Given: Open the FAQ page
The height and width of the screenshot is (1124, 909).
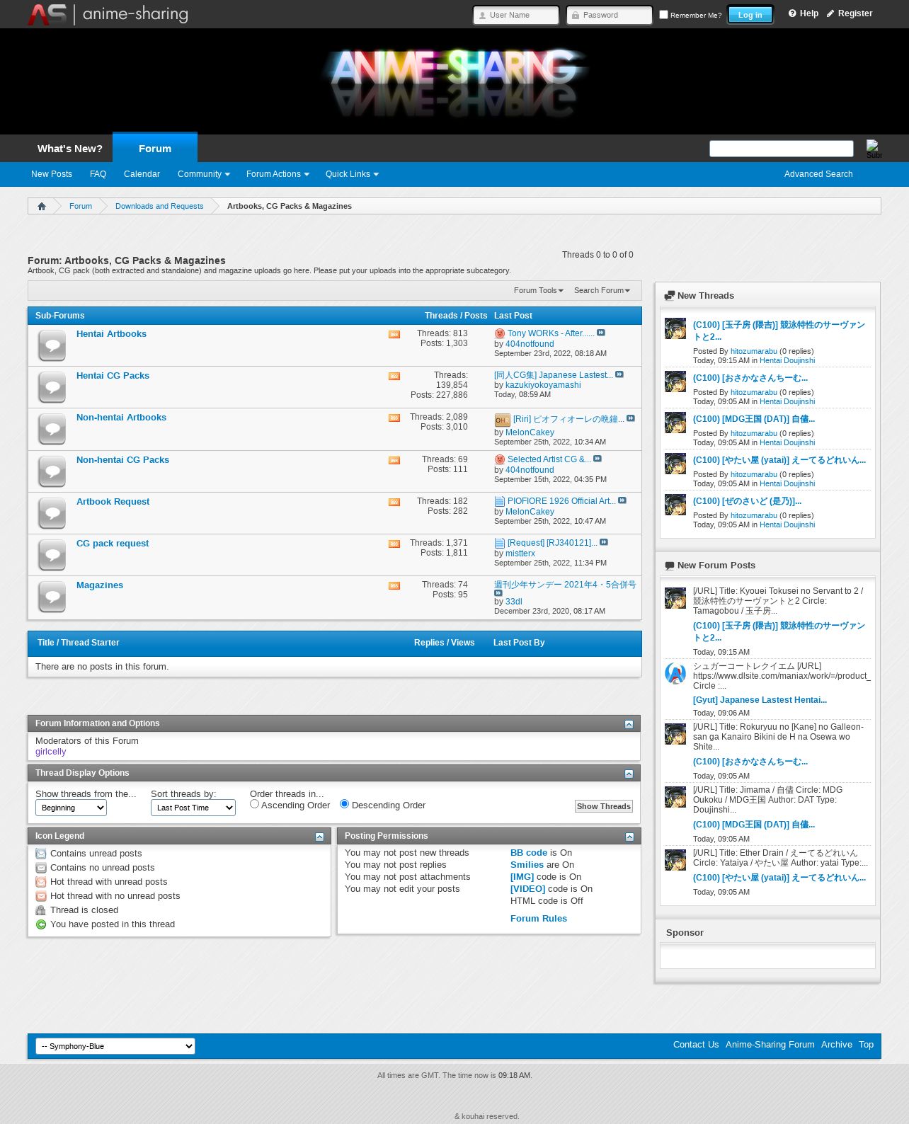Looking at the screenshot, I should [x=98, y=174].
